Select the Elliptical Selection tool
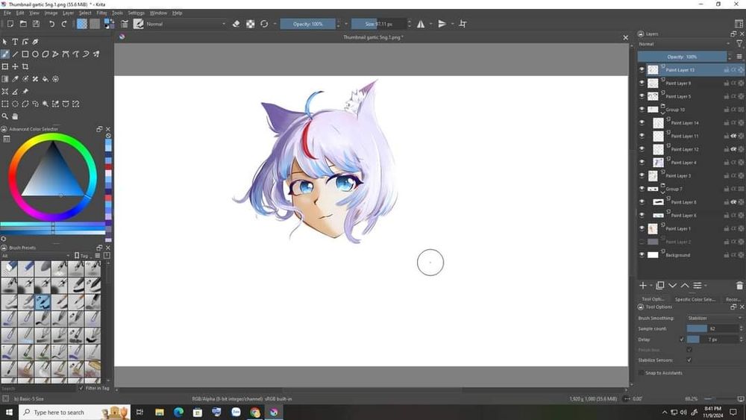Viewport: 746px width, 420px height. tap(15, 104)
